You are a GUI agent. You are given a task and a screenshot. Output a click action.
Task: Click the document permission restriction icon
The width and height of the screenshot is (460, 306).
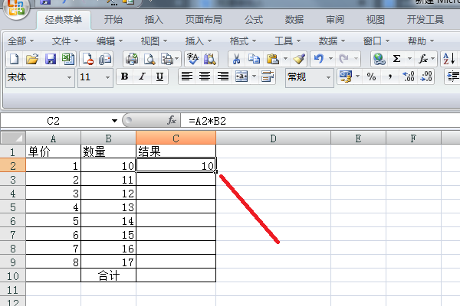click(x=87, y=59)
